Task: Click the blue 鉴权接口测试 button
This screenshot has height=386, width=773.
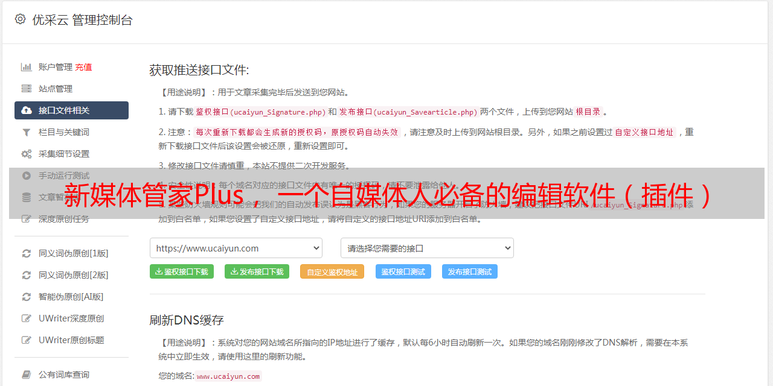Action: coord(403,271)
